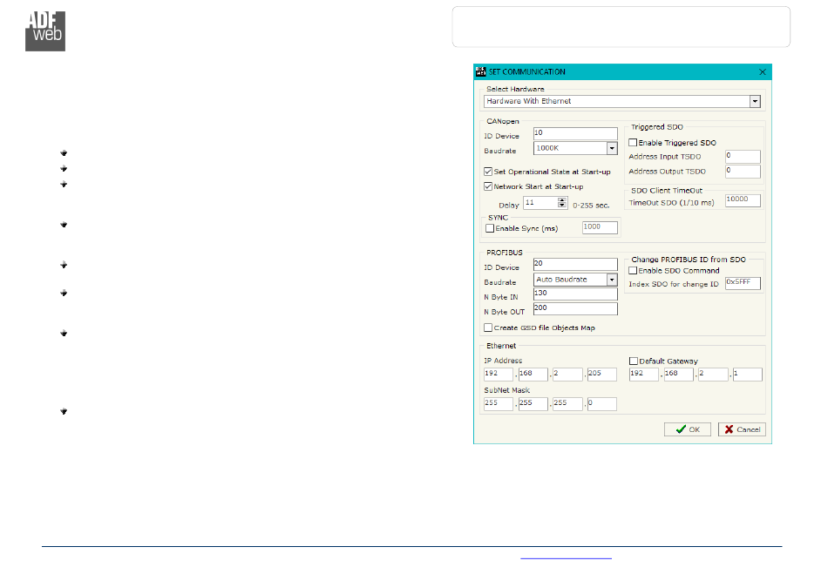The height and width of the screenshot is (574, 828).
Task: Click the SET COMMUNICATION window title icon
Action: point(480,71)
